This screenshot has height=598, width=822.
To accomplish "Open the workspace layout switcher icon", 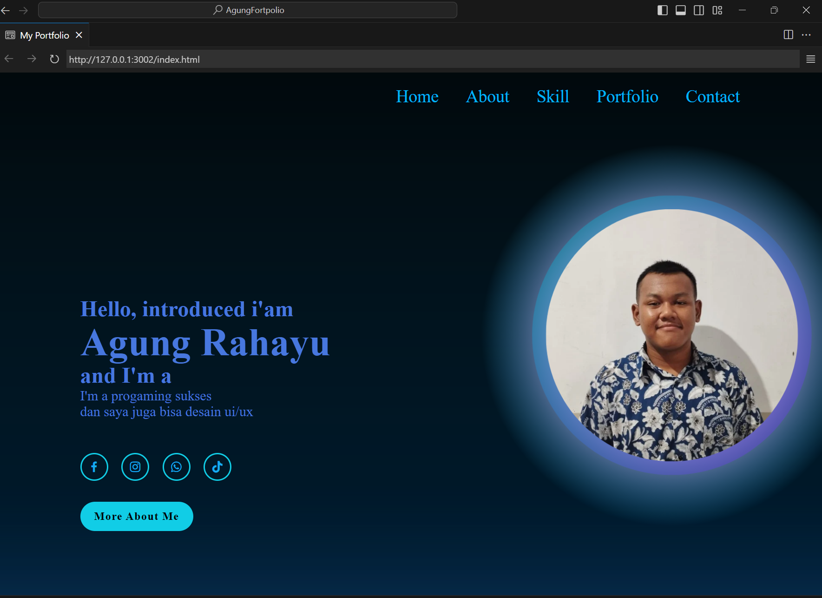I will pos(717,10).
